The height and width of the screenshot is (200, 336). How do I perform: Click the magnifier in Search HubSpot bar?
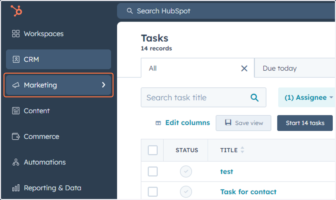129,11
